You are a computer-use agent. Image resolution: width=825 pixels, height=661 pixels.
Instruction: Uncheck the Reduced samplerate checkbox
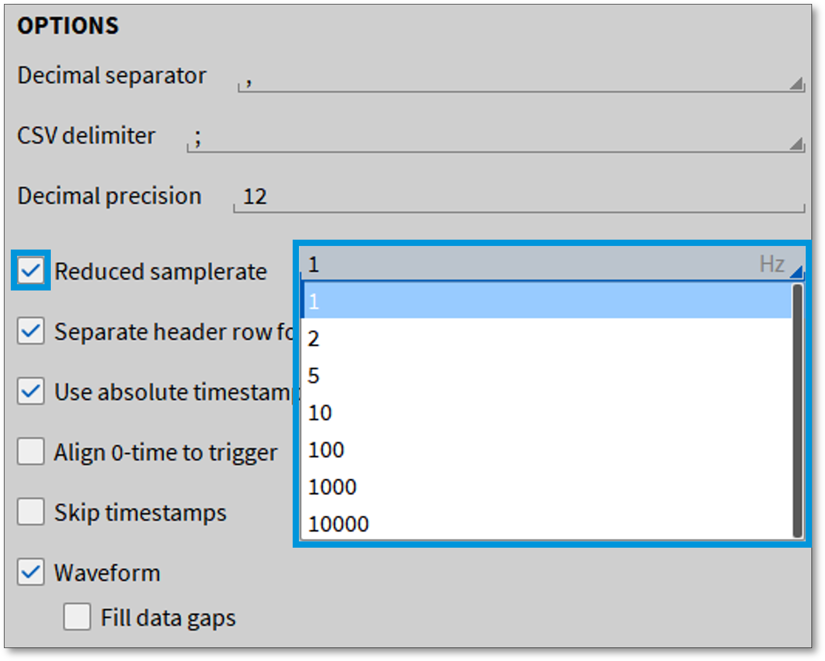coord(31,271)
